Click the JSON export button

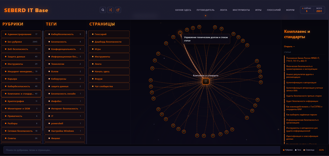[321, 150]
